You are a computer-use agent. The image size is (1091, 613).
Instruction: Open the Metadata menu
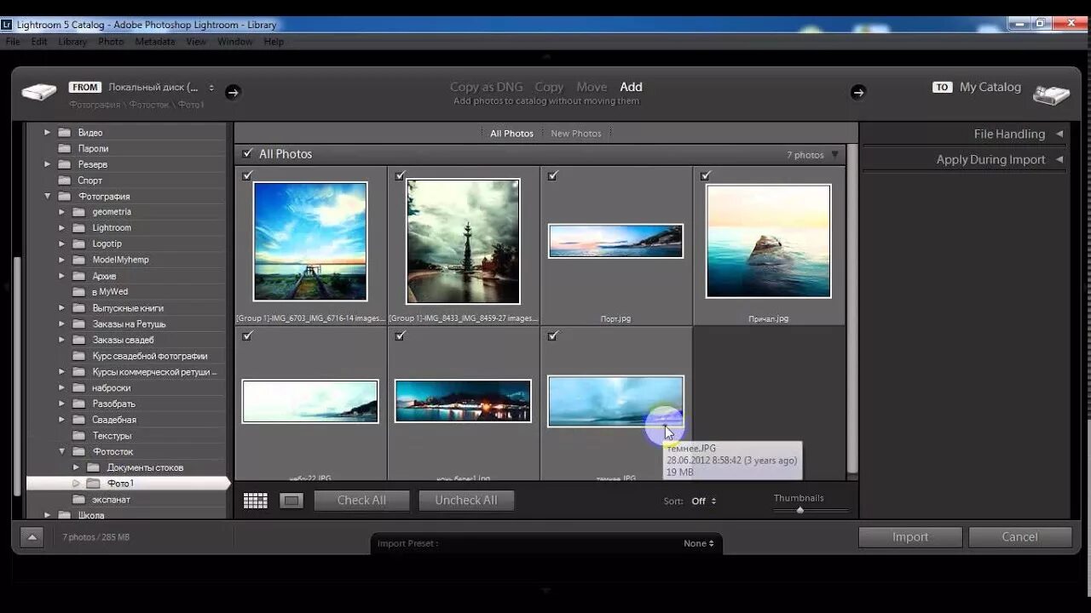(x=154, y=42)
